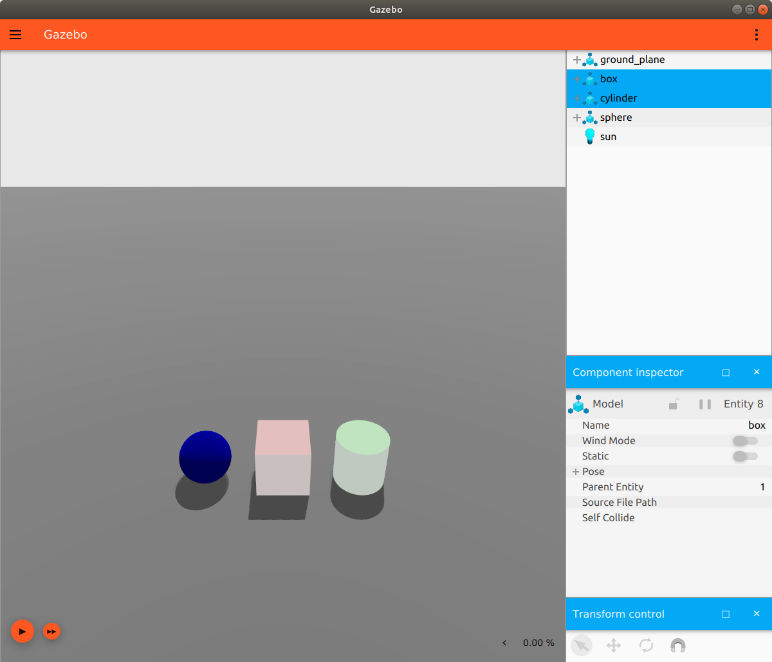Viewport: 772px width, 662px height.
Task: Maximize the Gazebo window
Action: [x=750, y=10]
